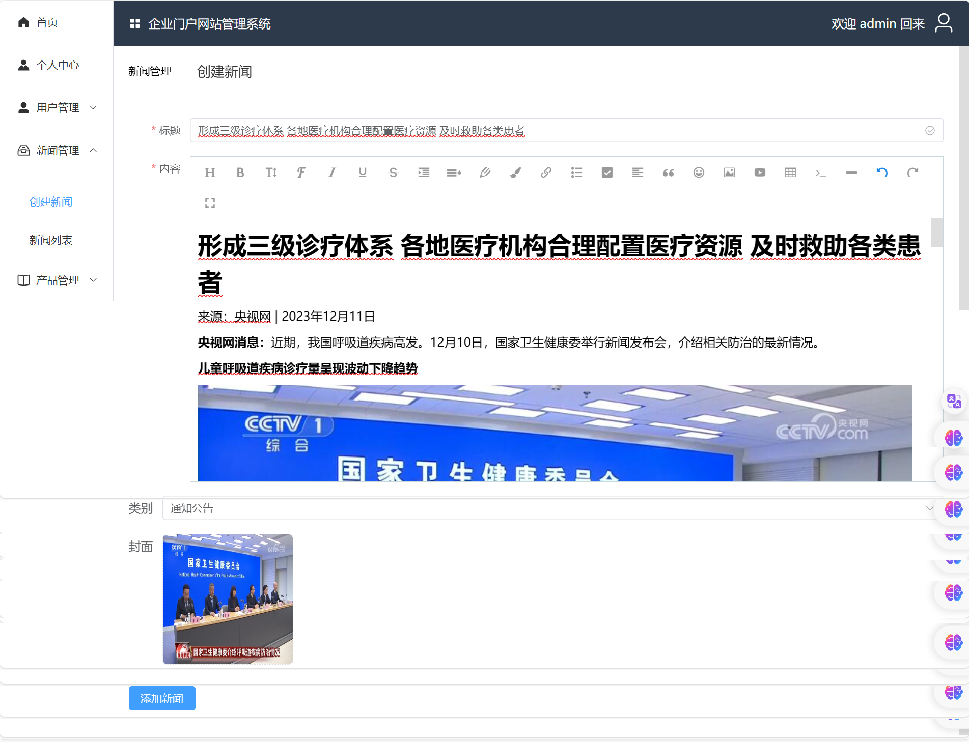Image resolution: width=969 pixels, height=742 pixels.
Task: Click the 央视网消息 paragraph in editor
Action: 510,343
